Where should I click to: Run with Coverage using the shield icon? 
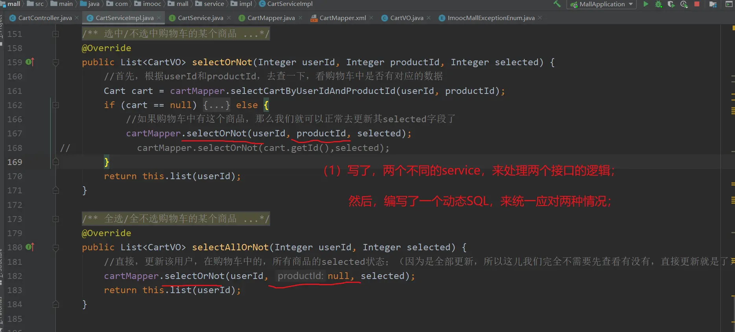tap(671, 4)
